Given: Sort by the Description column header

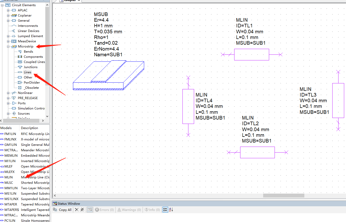Looking at the screenshot, I should pyautogui.click(x=35, y=128).
